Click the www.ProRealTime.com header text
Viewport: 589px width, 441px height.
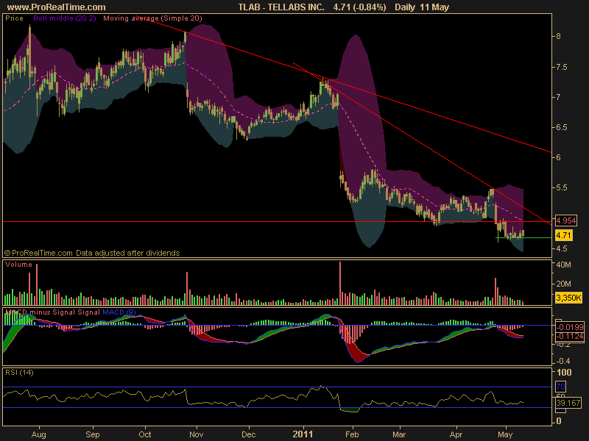click(57, 7)
